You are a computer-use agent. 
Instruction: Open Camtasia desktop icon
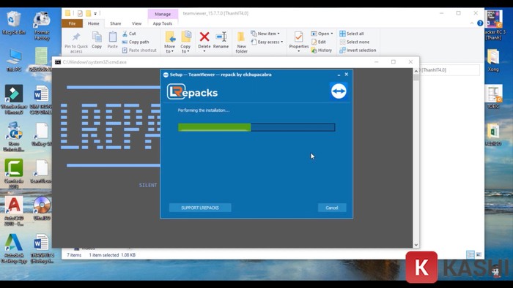coord(14,174)
